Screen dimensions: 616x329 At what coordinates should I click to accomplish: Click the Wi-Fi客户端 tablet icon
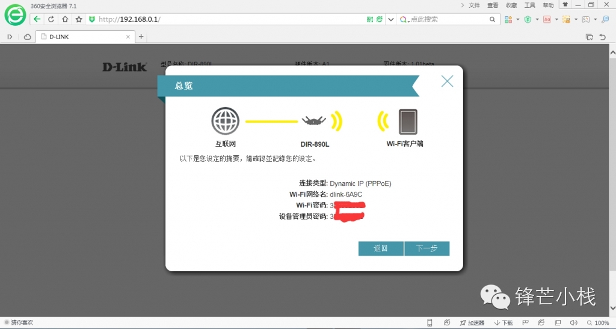[408, 121]
